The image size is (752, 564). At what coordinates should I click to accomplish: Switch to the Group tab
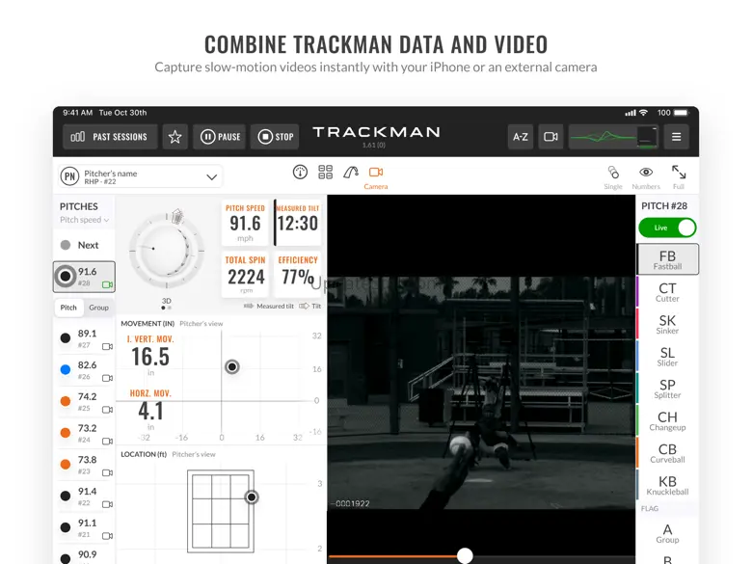pos(98,308)
